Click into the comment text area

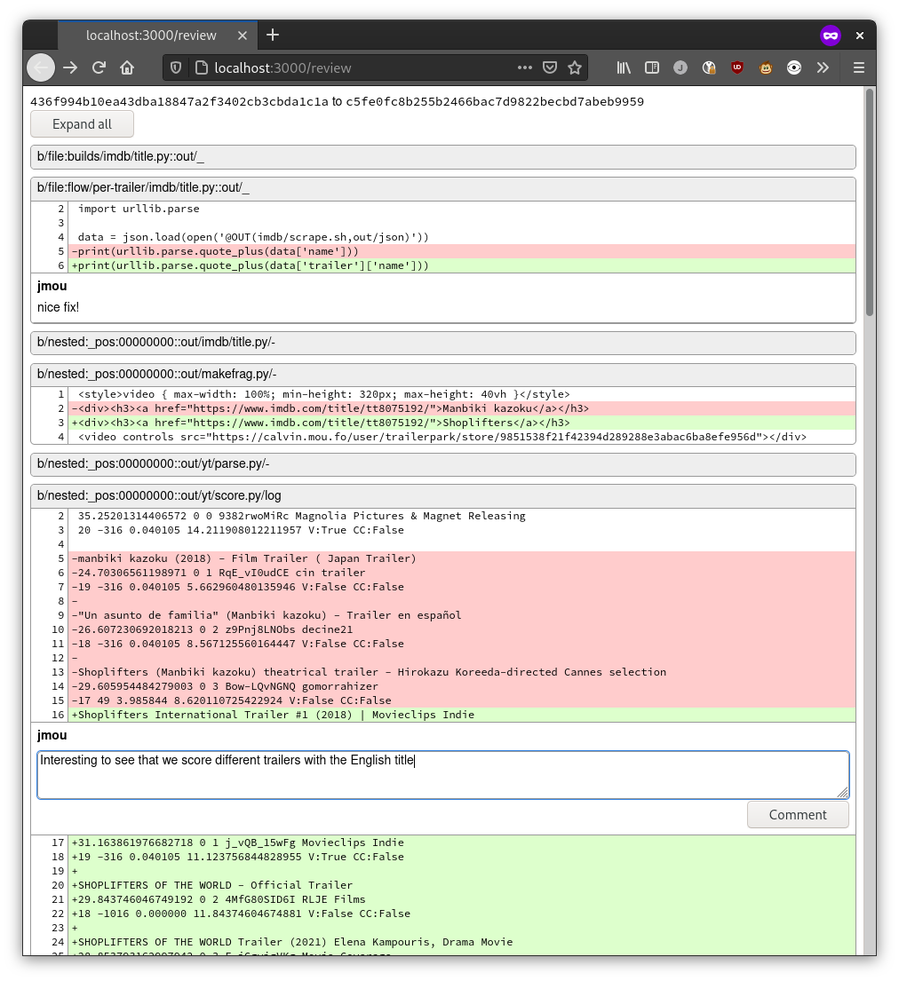coord(442,775)
